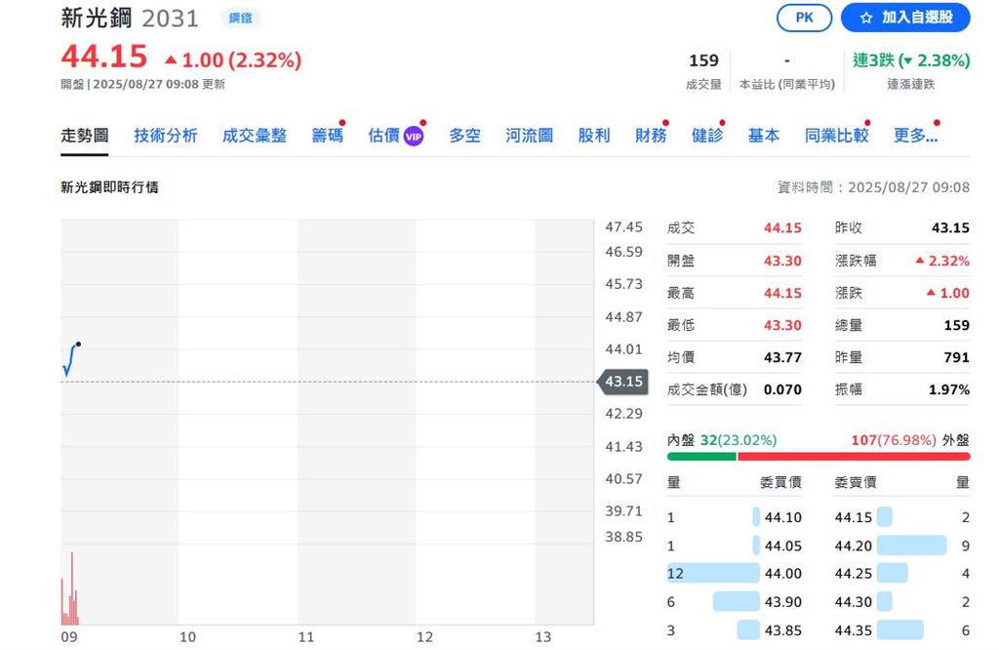Open the 健診 tab
The image size is (999, 650).
pyautogui.click(x=707, y=136)
